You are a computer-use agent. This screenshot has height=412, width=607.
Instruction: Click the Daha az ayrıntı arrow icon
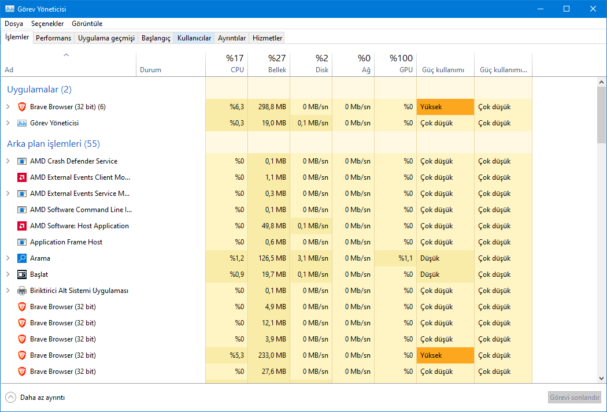11,398
